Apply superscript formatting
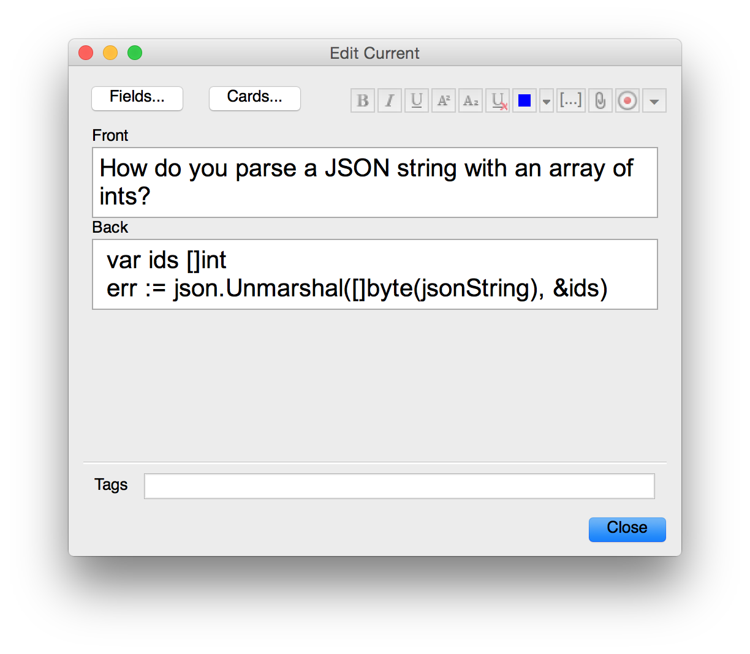This screenshot has height=654, width=750. pyautogui.click(x=443, y=100)
